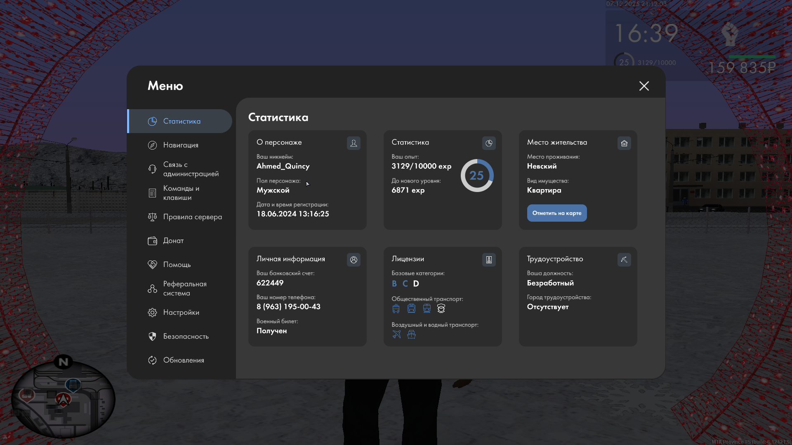Viewport: 792px width, 445px height.
Task: Open Правила сервера from the sidebar
Action: (192, 217)
